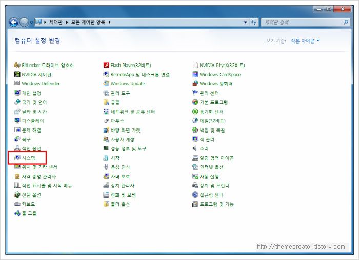Open 관리 센터 flag icon
Image resolution: width=359 pixels, height=260 pixels.
195,93
